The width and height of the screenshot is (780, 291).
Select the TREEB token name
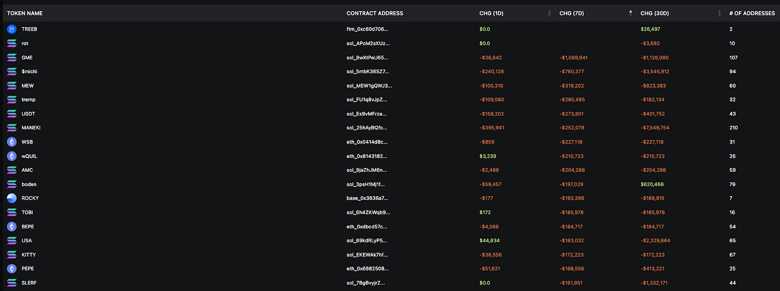29,29
